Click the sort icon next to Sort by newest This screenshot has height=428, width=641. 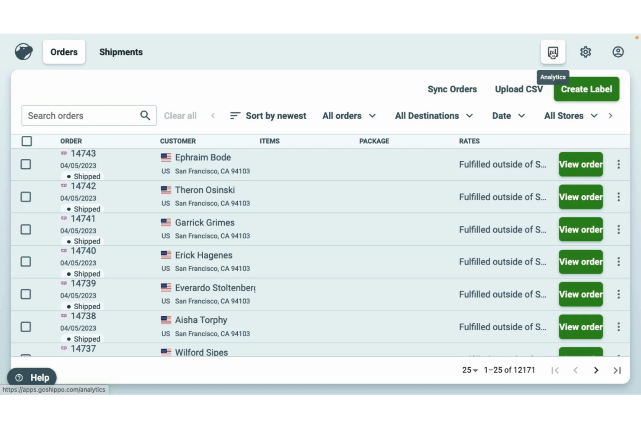[235, 115]
